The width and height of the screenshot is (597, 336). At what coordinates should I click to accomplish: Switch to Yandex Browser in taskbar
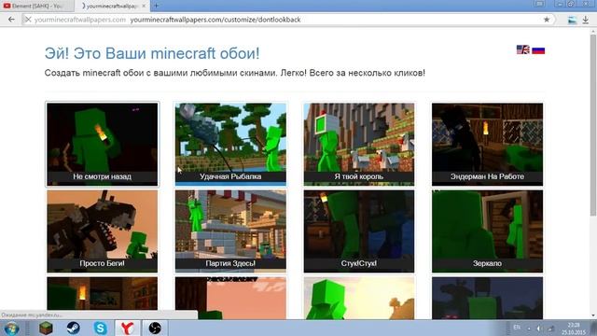click(127, 328)
